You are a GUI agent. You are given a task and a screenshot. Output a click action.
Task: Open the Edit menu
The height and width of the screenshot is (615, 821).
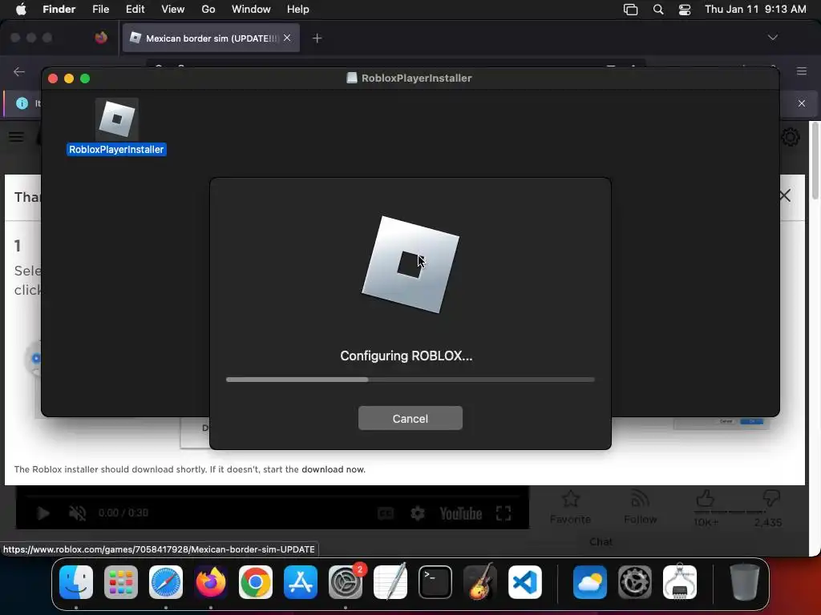click(135, 10)
